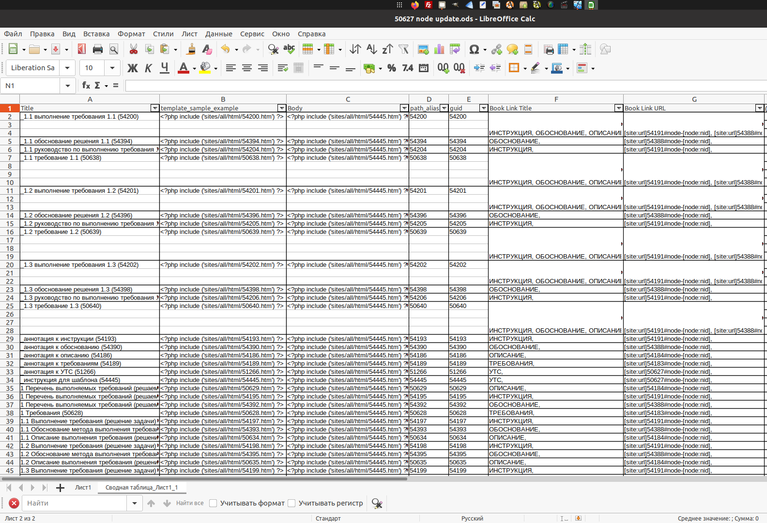Cut selection with scissors icon

(x=133, y=49)
